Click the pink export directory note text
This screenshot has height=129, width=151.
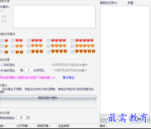28,78
